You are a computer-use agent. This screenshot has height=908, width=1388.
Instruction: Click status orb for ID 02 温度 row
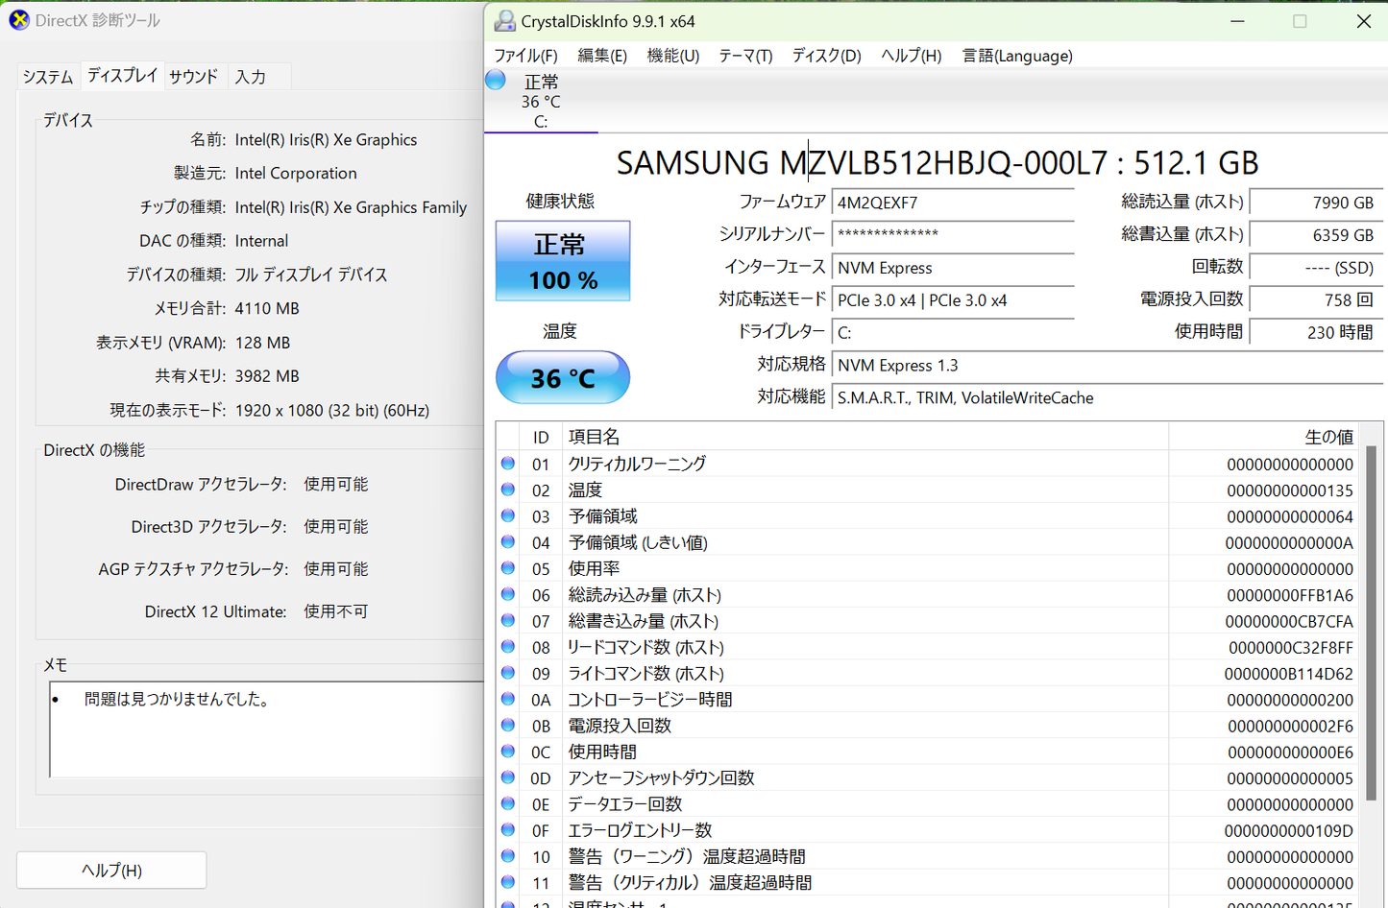point(508,490)
